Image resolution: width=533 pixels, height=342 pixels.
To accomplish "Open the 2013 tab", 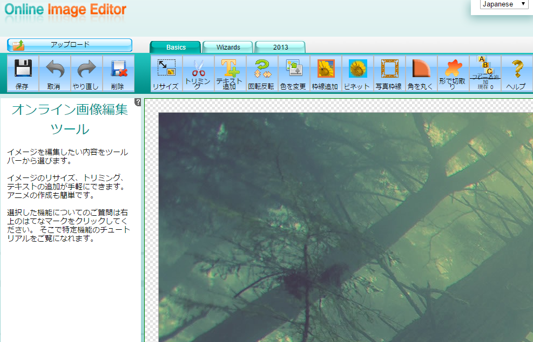I will tap(280, 47).
